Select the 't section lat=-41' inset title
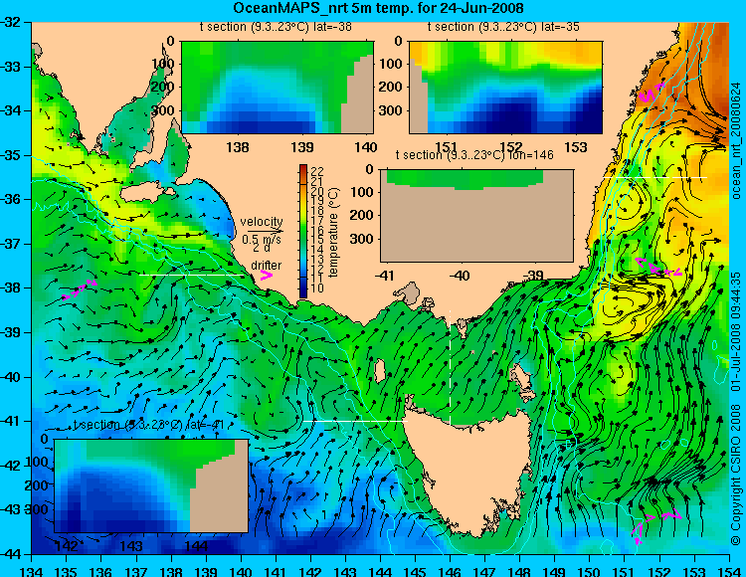 click(148, 425)
